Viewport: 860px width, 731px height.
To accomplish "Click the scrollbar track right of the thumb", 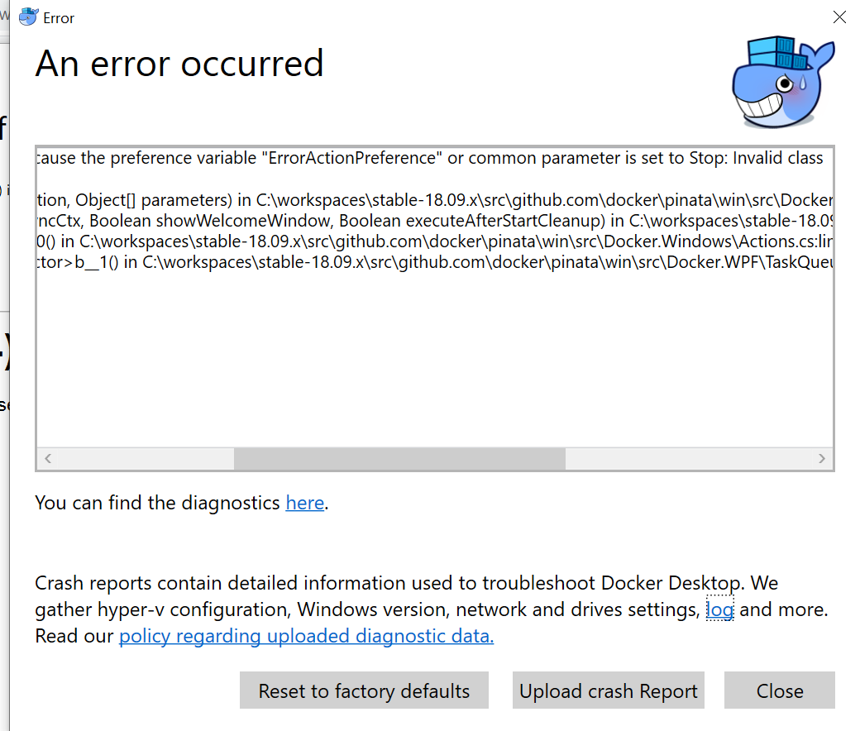I will pyautogui.click(x=686, y=458).
